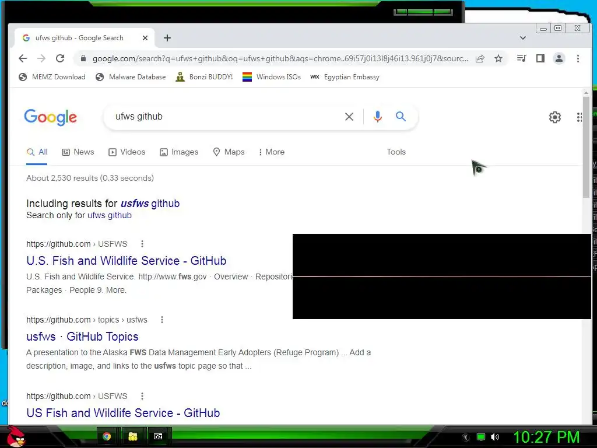This screenshot has height=448, width=597.
Task: Open the file explorer taskbar icon
Action: point(132,436)
